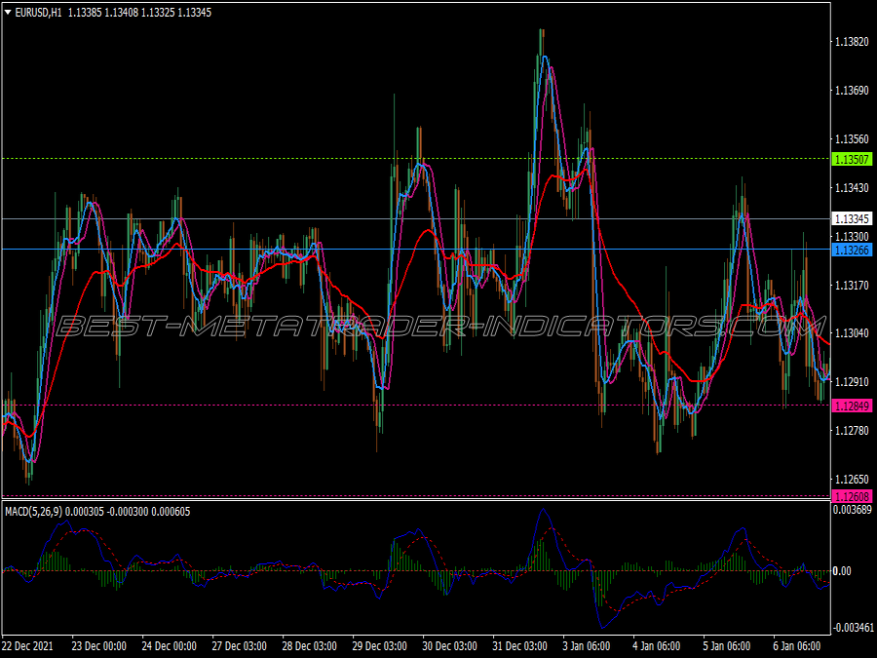Click the 31 Dec 03:00 time label

[x=519, y=645]
